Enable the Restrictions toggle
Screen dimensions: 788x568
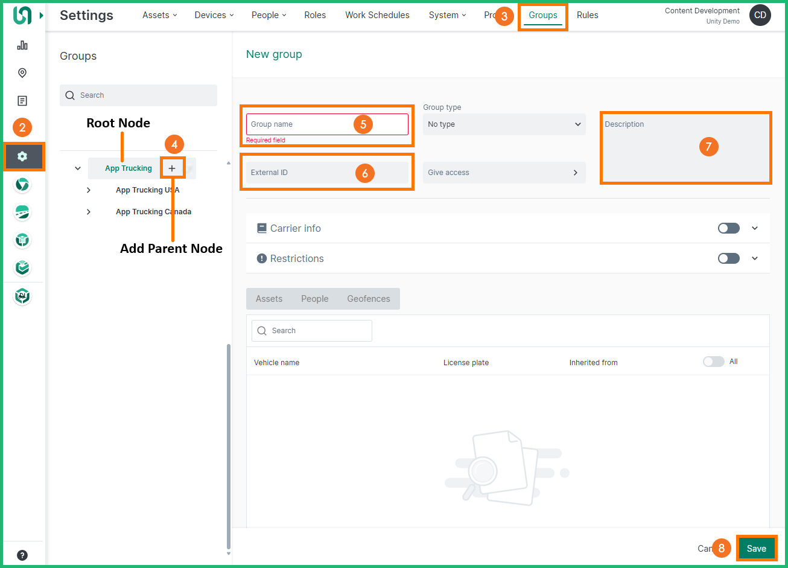728,258
